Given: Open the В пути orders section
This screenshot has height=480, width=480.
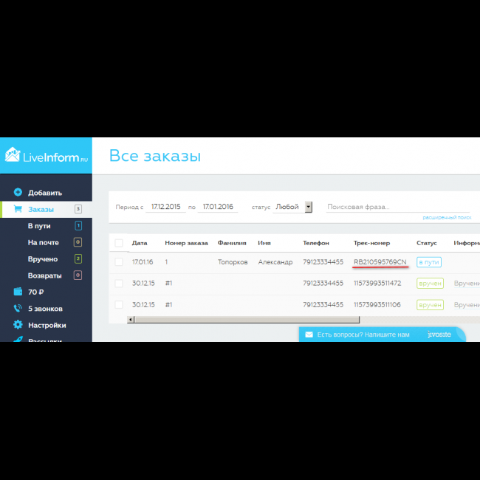Looking at the screenshot, I should click(39, 226).
